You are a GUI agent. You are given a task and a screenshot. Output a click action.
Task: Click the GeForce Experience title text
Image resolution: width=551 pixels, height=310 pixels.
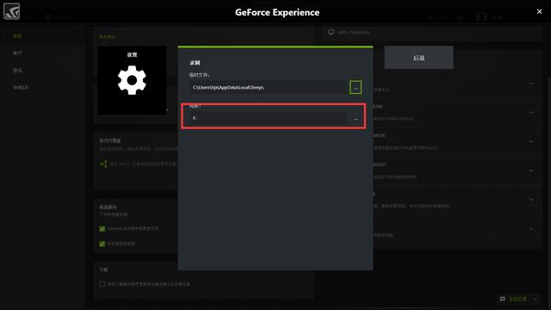pyautogui.click(x=277, y=12)
